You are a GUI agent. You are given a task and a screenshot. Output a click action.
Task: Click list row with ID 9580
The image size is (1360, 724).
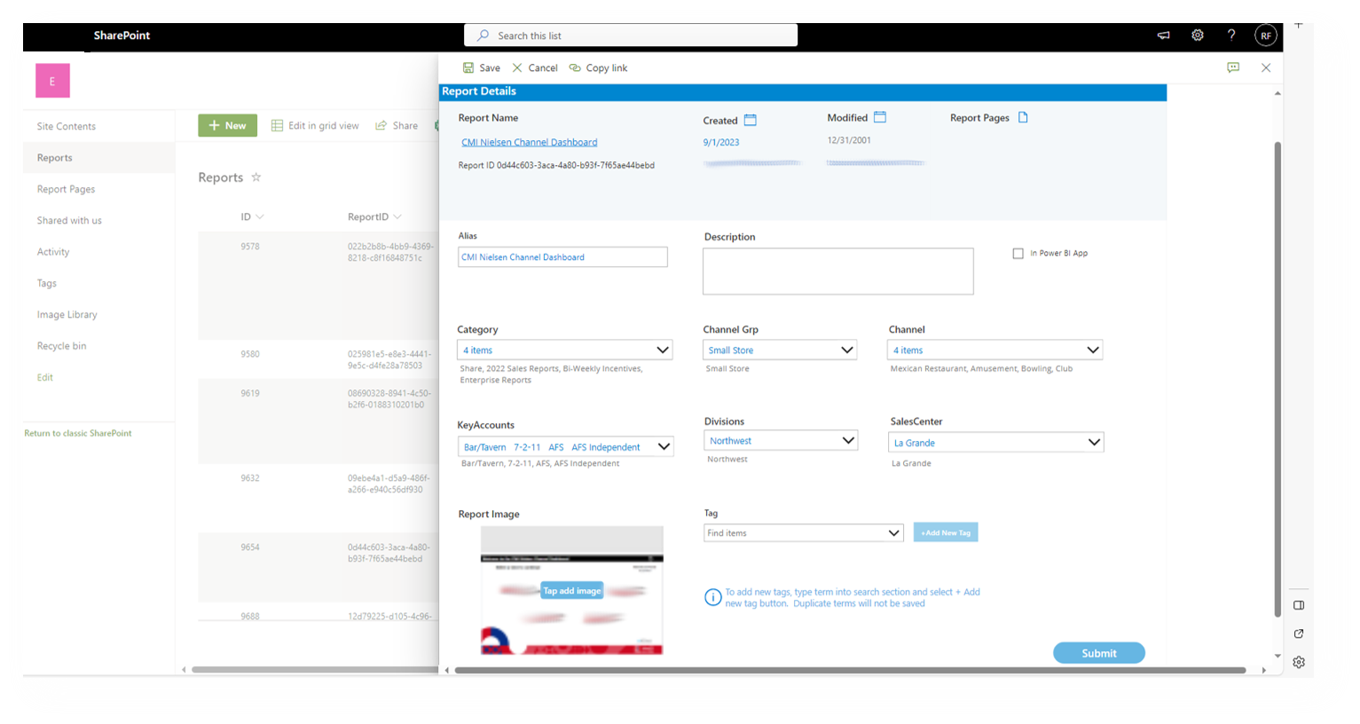tap(318, 359)
